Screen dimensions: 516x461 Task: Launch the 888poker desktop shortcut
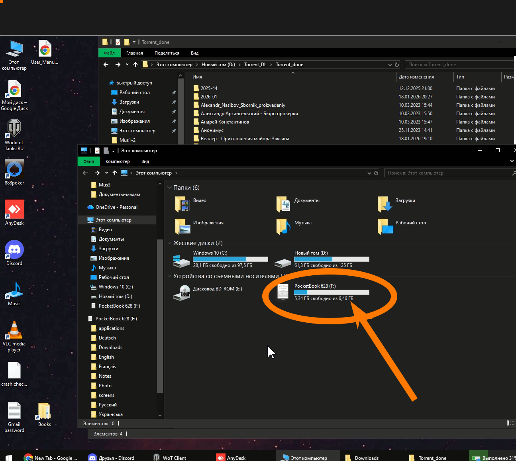click(14, 172)
